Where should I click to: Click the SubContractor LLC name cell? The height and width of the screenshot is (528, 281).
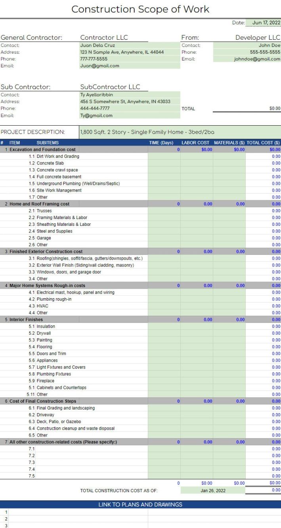(110, 87)
